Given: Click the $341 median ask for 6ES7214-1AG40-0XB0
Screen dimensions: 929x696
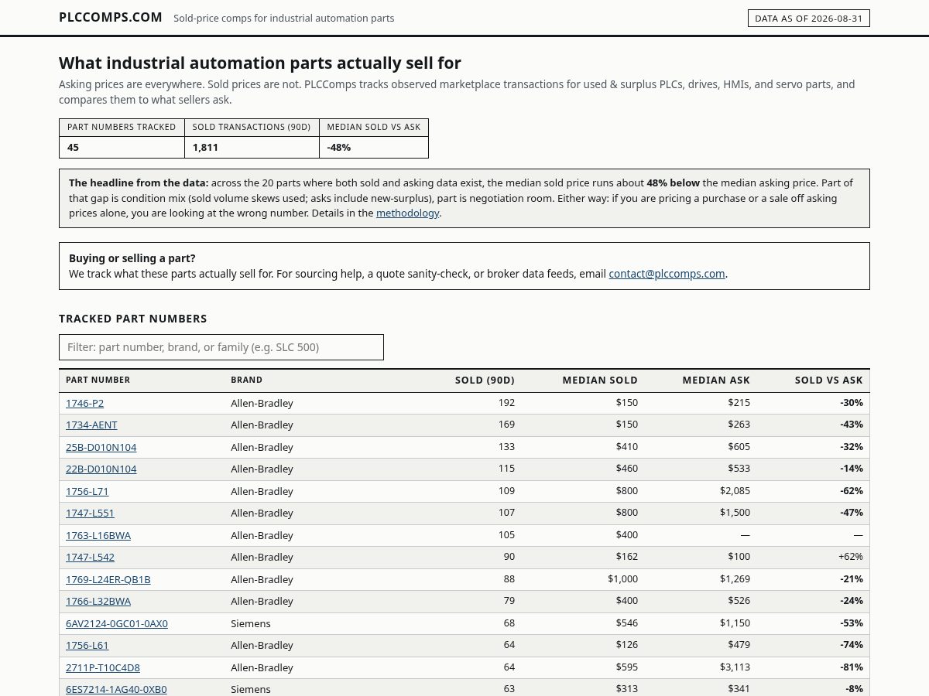Looking at the screenshot, I should pos(739,689).
